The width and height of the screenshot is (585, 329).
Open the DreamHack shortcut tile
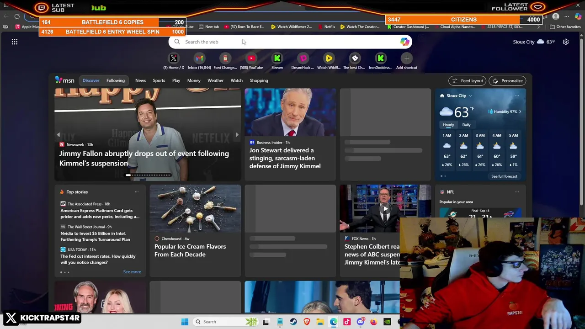pos(303,61)
